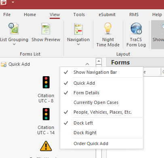Toggle People, Vehicles, Places, Etc.
The width and height of the screenshot is (164, 158).
101,112
